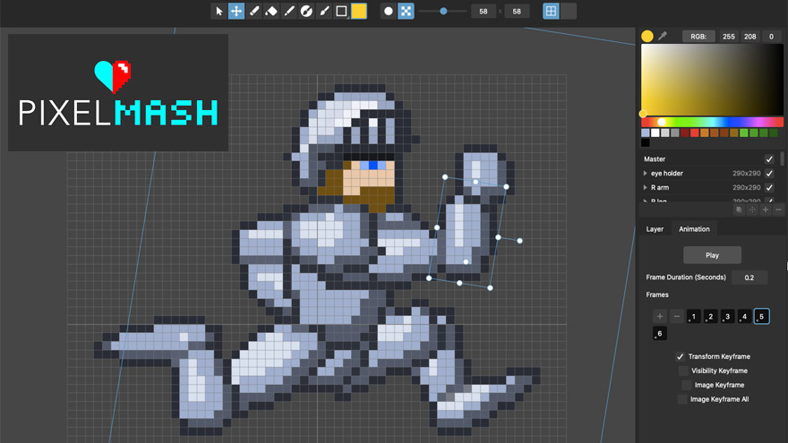Screen dimensions: 788x443
Task: Toggle the grid view button
Action: tap(551, 11)
